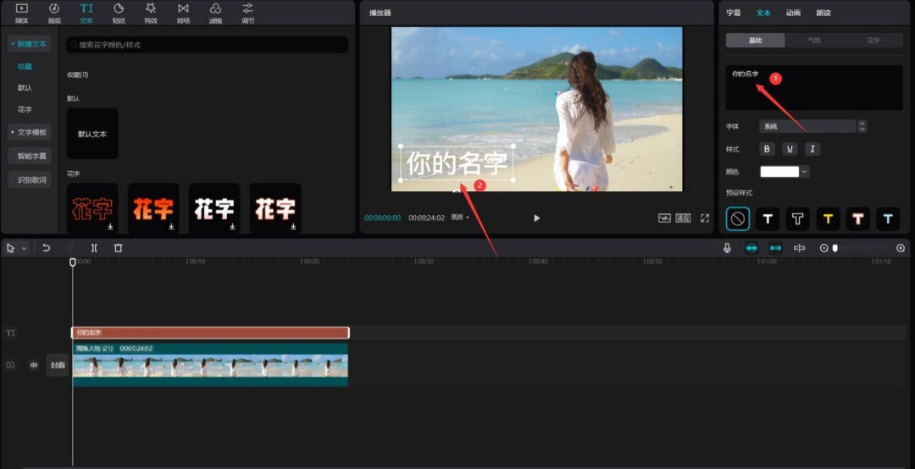Expand the 文字模板 section in sidebar

coord(30,132)
